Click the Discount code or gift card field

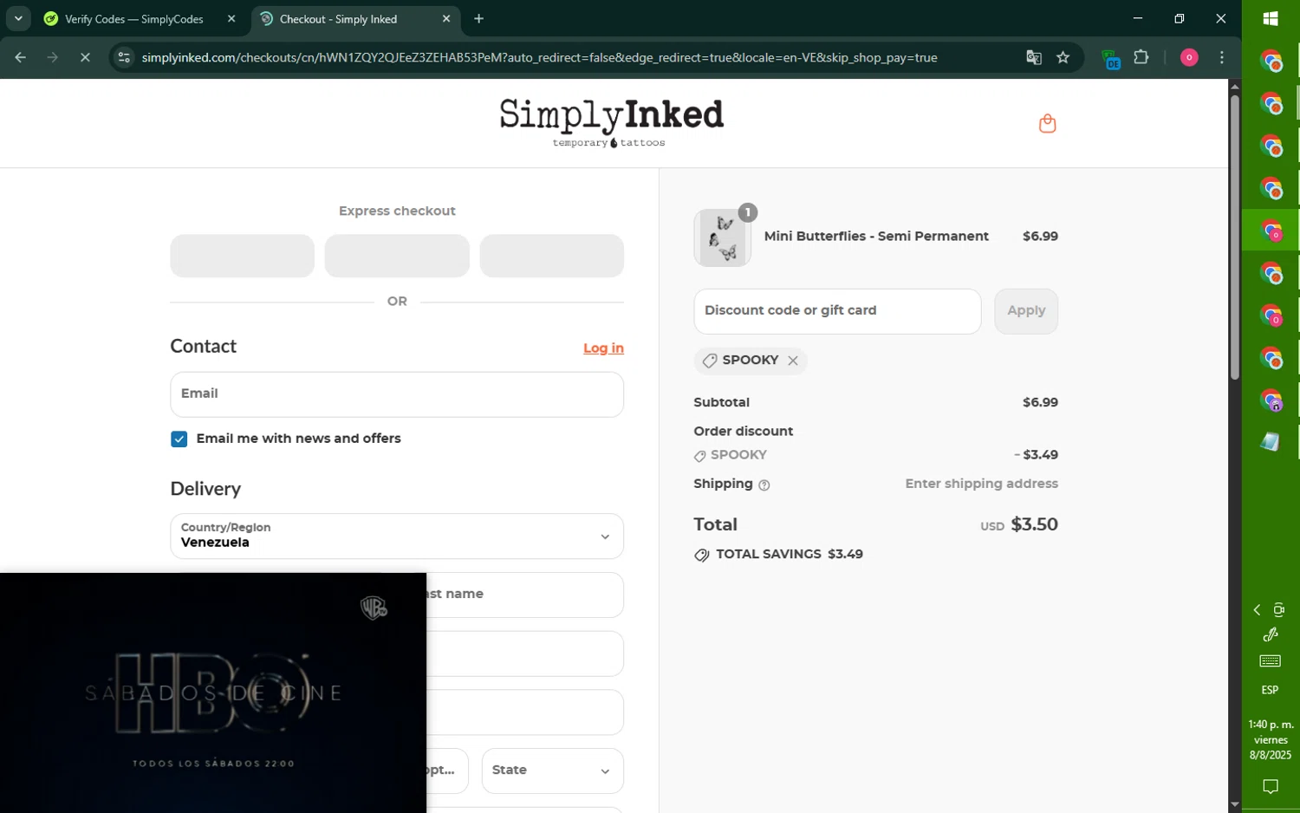point(837,311)
